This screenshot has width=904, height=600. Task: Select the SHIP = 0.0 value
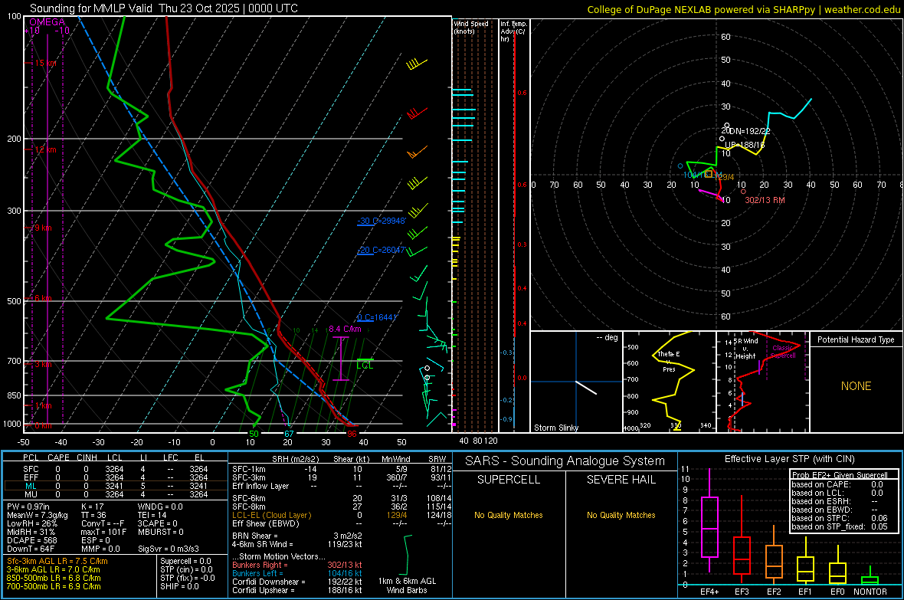[x=179, y=586]
